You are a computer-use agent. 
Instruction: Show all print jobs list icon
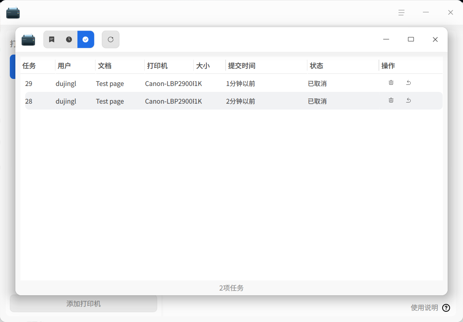[51, 39]
